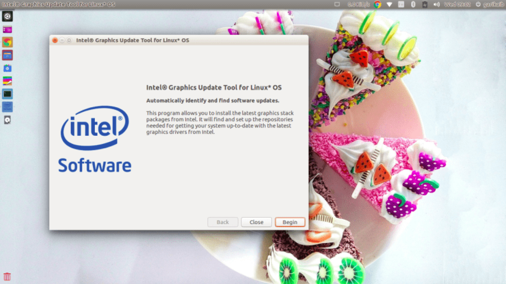506x284 pixels.
Task: Click the dark disc player icon in the launcher
Action: [x=7, y=120]
